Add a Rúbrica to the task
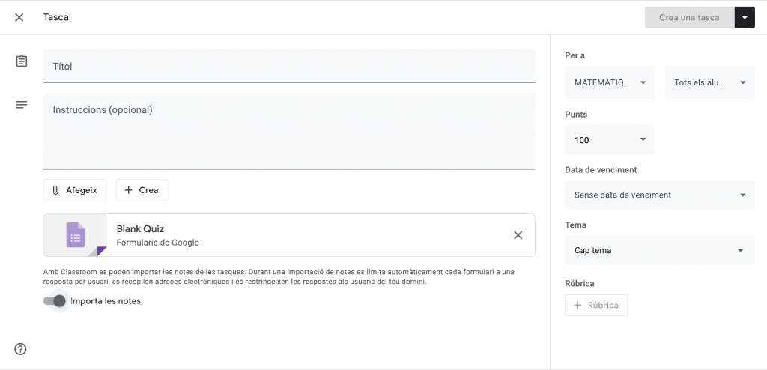The height and width of the screenshot is (370, 767). coord(596,306)
